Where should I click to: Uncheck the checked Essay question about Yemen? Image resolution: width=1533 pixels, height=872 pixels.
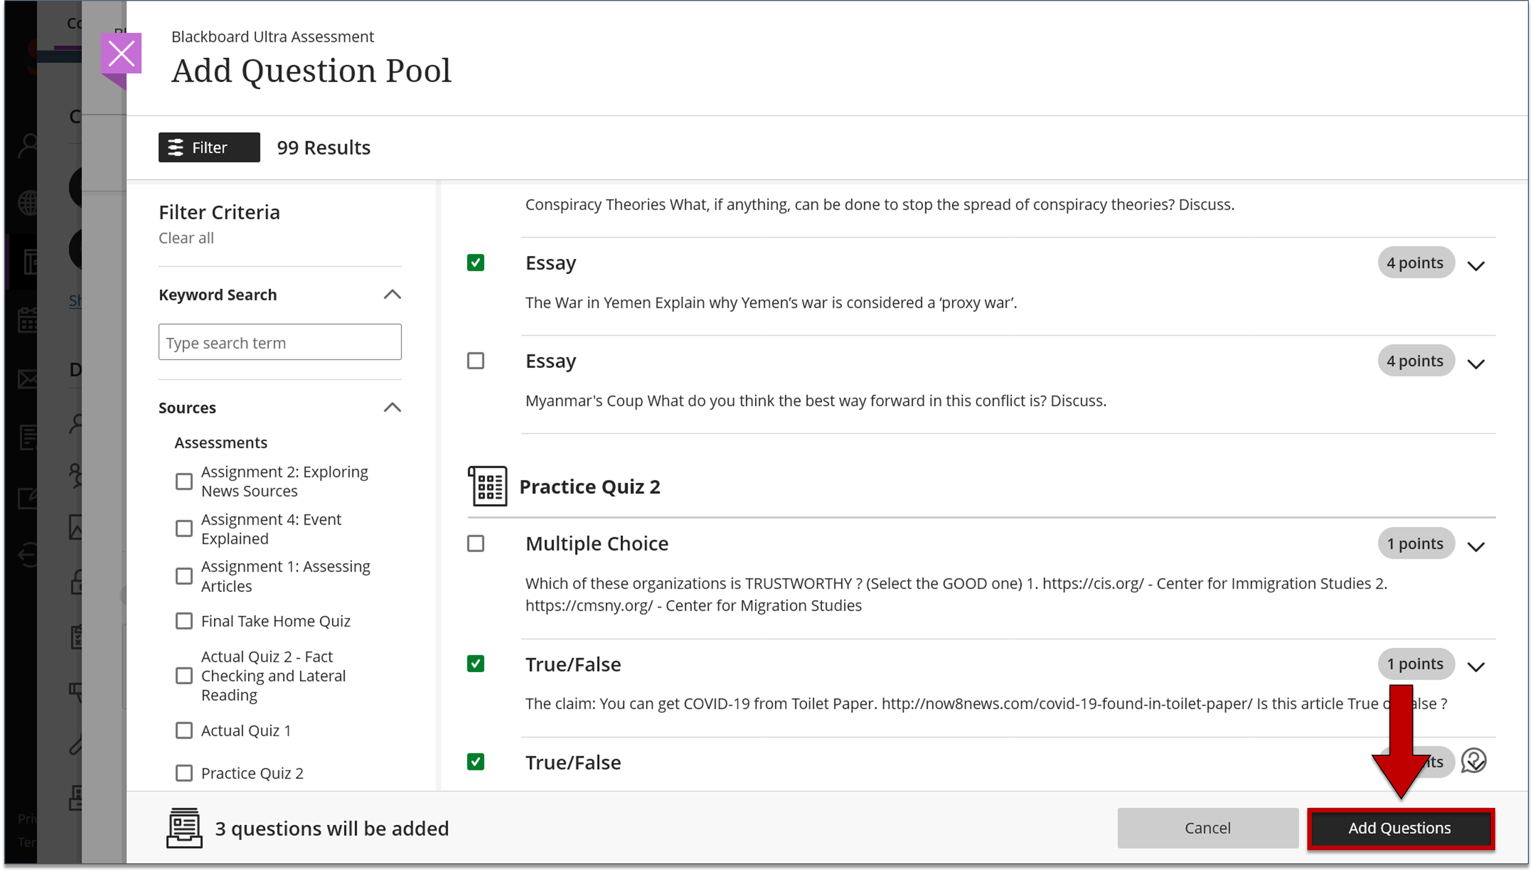point(476,262)
